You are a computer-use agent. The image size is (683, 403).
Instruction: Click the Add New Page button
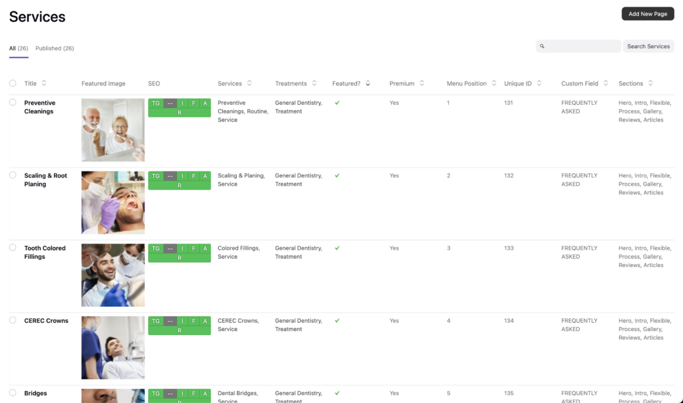(x=648, y=14)
